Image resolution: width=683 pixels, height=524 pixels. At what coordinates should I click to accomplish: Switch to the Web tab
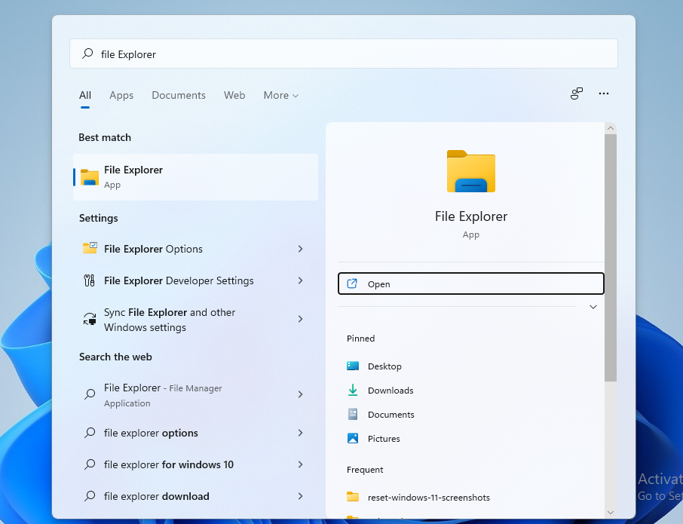pos(234,96)
